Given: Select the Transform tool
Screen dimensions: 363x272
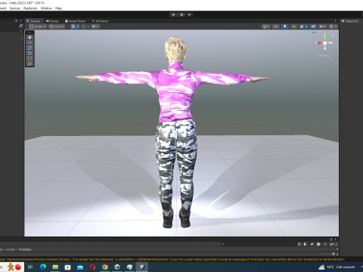Looking at the screenshot, I should coord(29,63).
